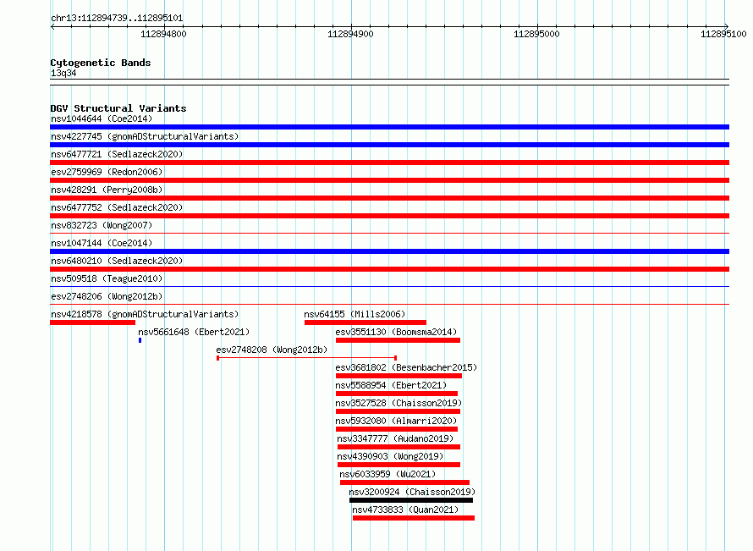Select the nsv4227745 gnomAD blue bar

(x=389, y=145)
